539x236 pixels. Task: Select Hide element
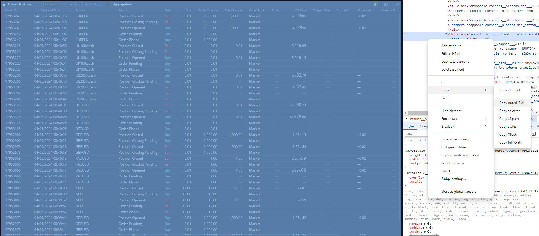point(461,111)
